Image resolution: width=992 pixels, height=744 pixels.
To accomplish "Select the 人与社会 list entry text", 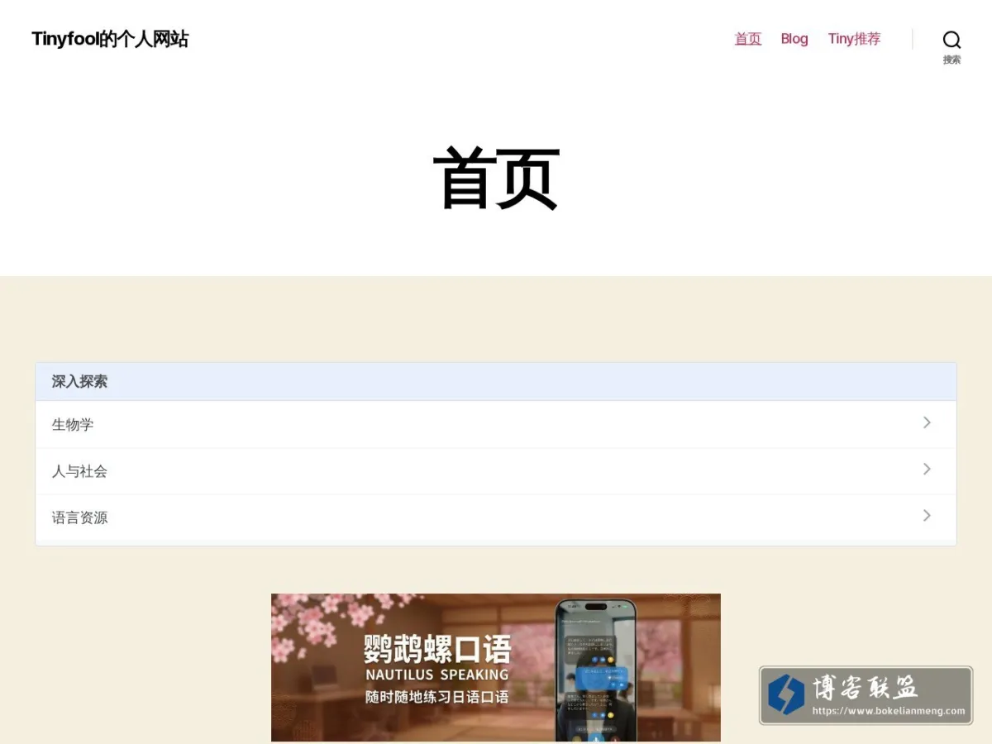I will 79,471.
